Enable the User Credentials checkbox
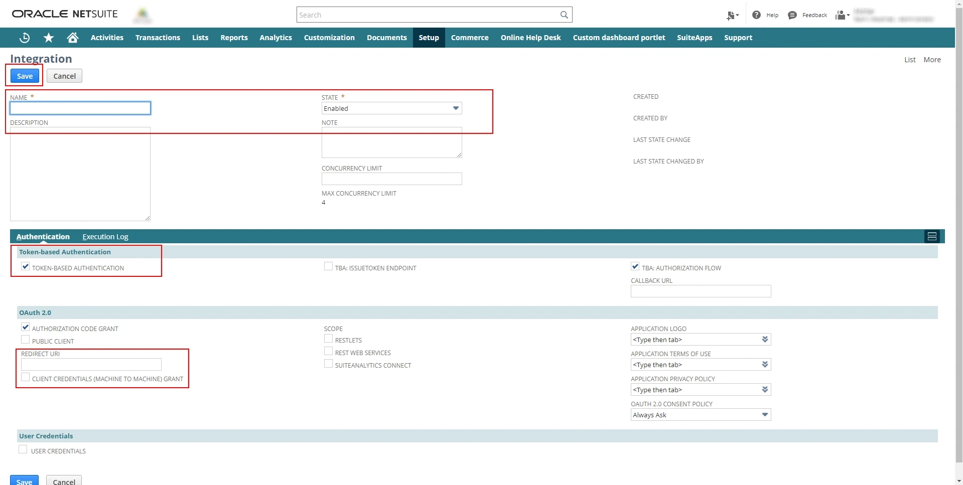This screenshot has width=963, height=485. tap(23, 449)
